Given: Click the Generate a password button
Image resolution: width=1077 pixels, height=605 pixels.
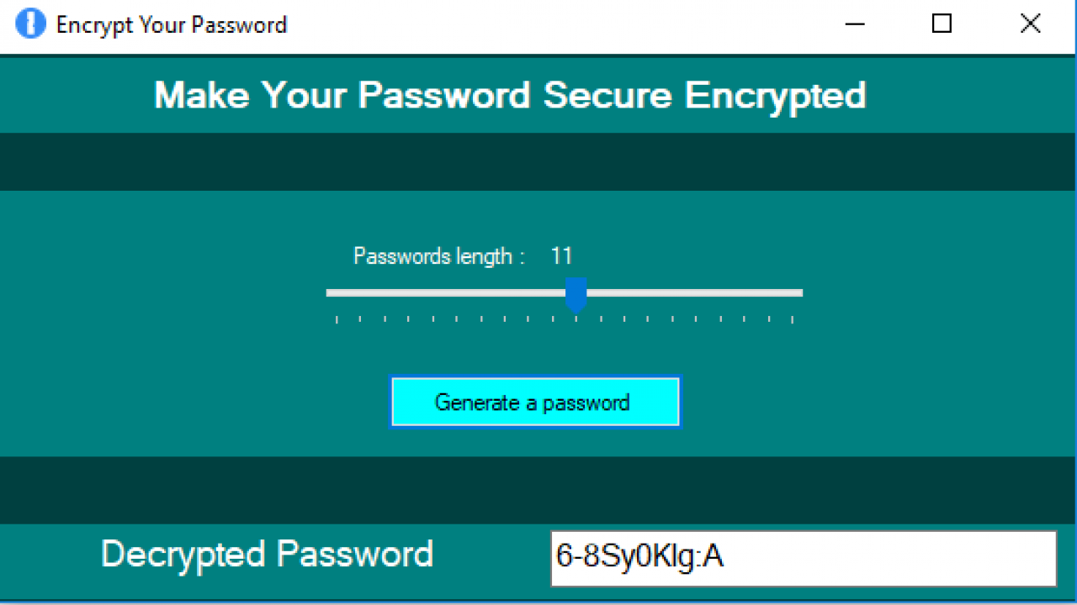Looking at the screenshot, I should pyautogui.click(x=535, y=402).
